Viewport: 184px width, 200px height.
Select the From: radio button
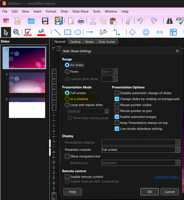coord(67,72)
